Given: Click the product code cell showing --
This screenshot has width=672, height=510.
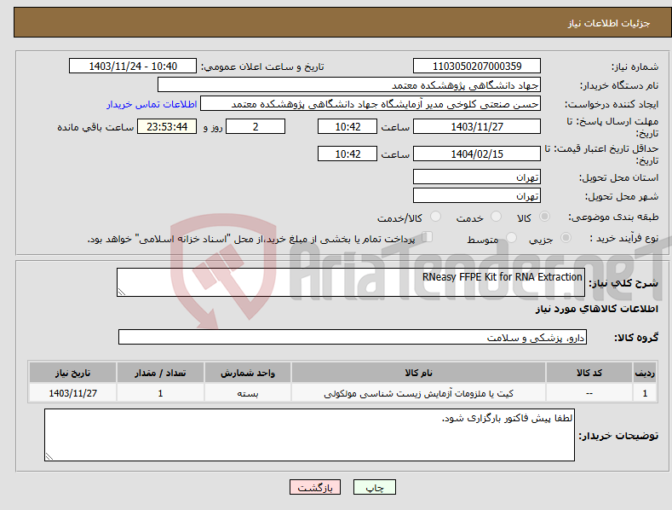Looking at the screenshot, I should 589,393.
